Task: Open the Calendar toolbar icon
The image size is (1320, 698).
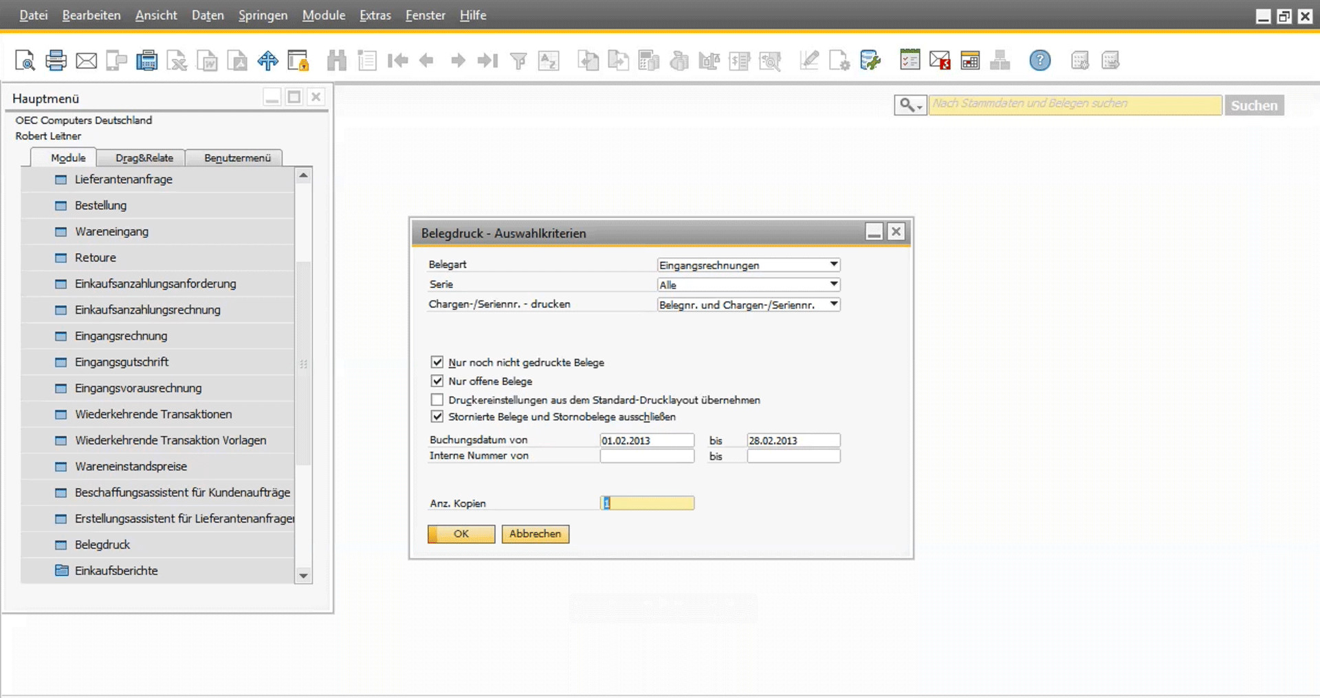Action: coord(970,61)
